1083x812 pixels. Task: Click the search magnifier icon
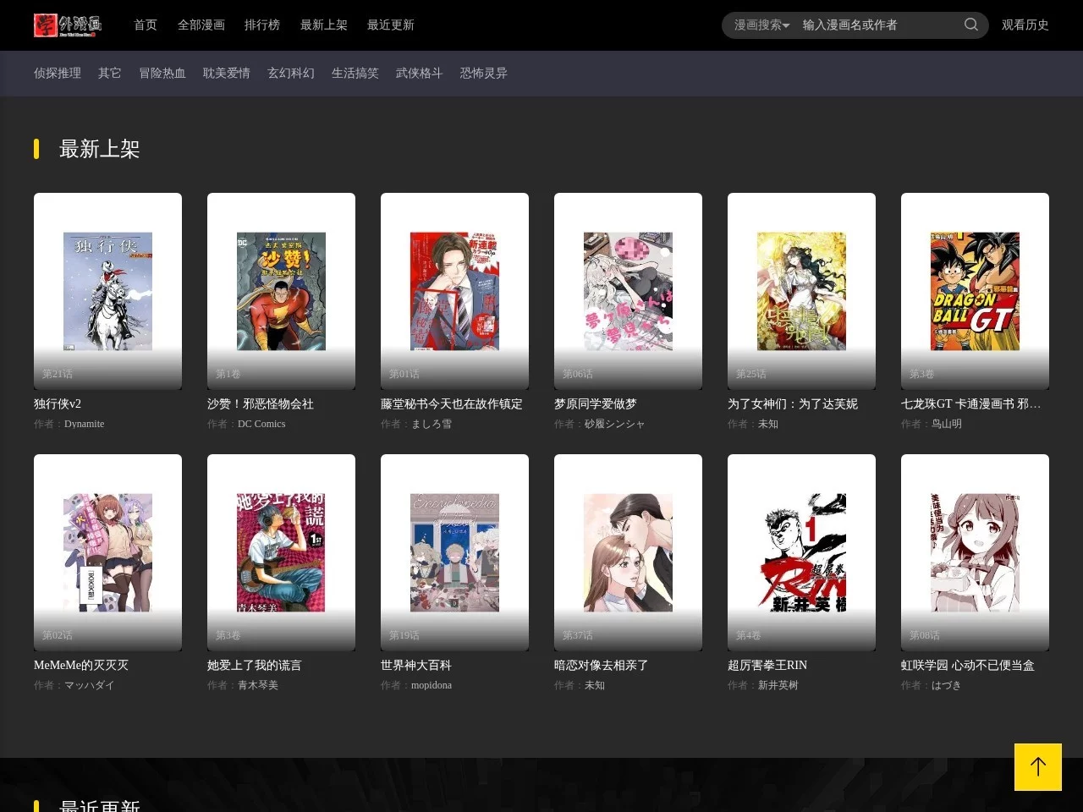click(971, 25)
